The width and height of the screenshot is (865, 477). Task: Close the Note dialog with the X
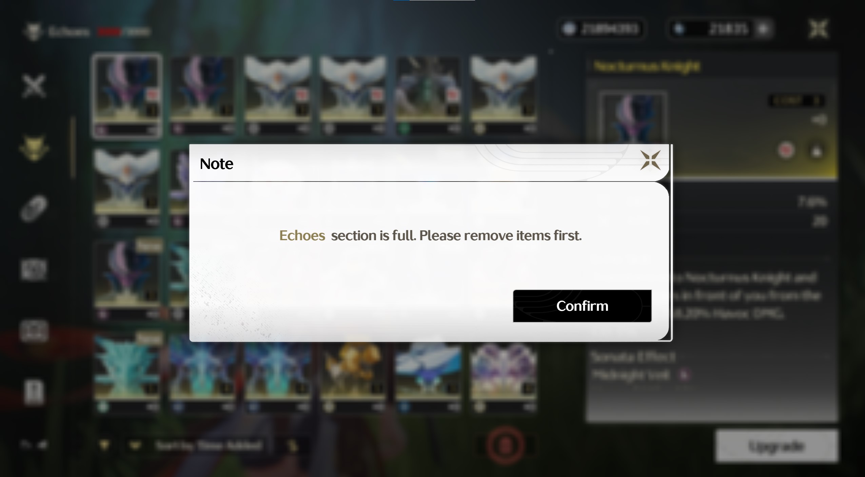pos(650,160)
